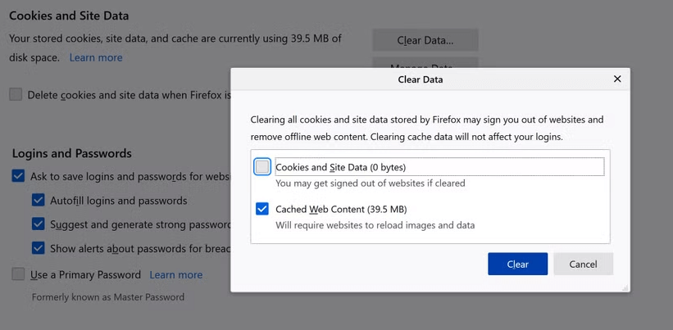Click the Cookies and Site Data (0 bytes) label
This screenshot has height=330, width=673.
click(340, 167)
